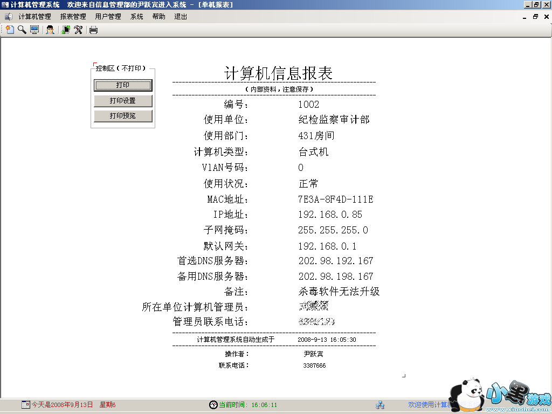The image size is (552, 414).
Task: Click the 打印设置 button
Action: click(x=123, y=101)
